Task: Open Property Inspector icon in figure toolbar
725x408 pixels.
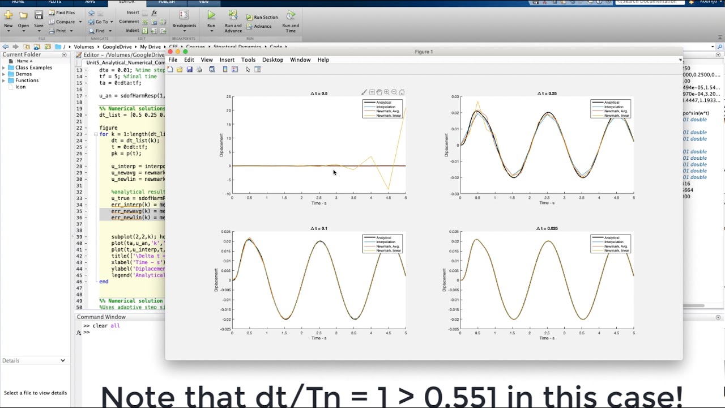Action: (x=257, y=69)
